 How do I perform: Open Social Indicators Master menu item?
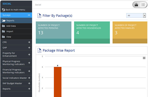[x=16, y=78]
